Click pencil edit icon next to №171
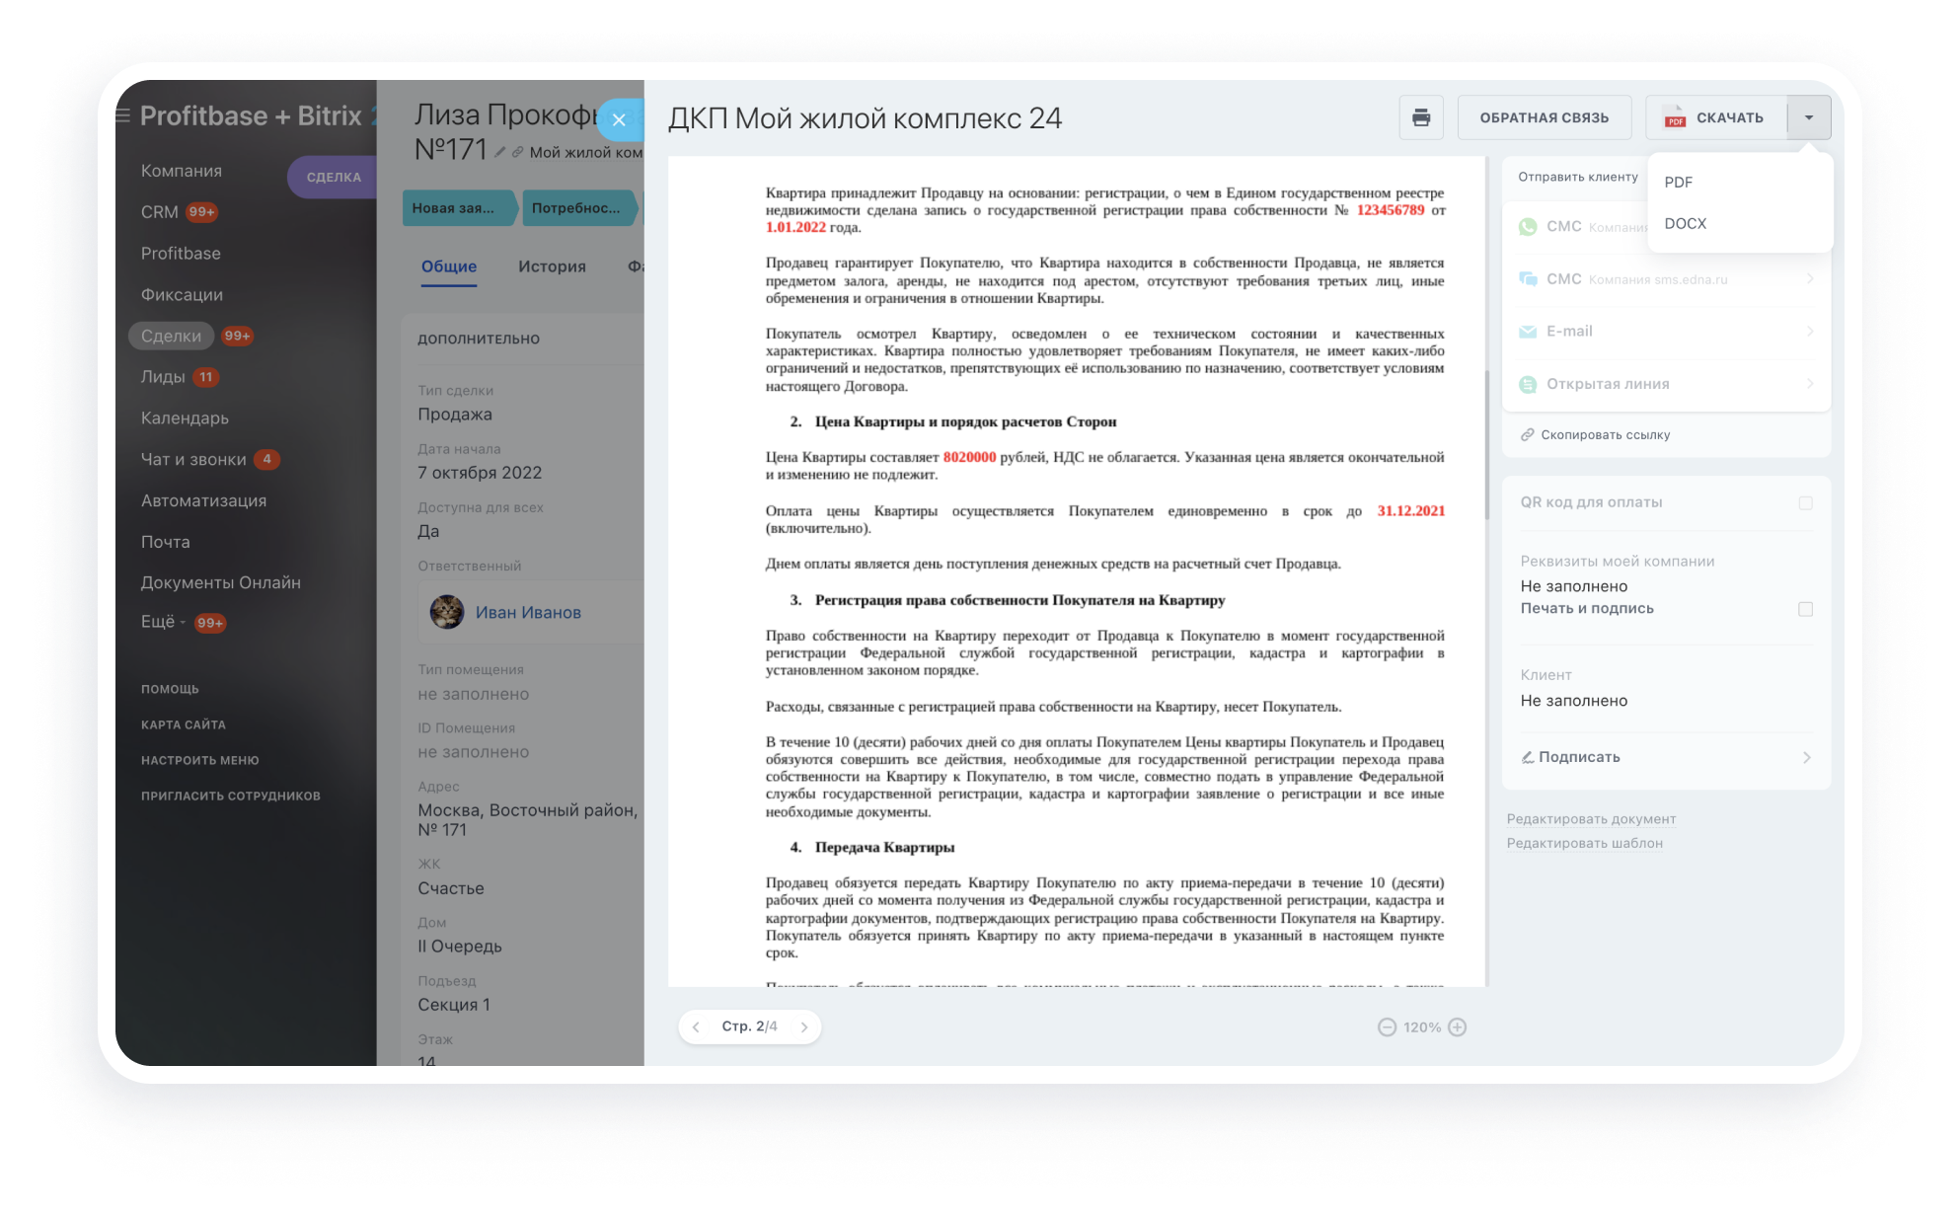 tap(500, 152)
